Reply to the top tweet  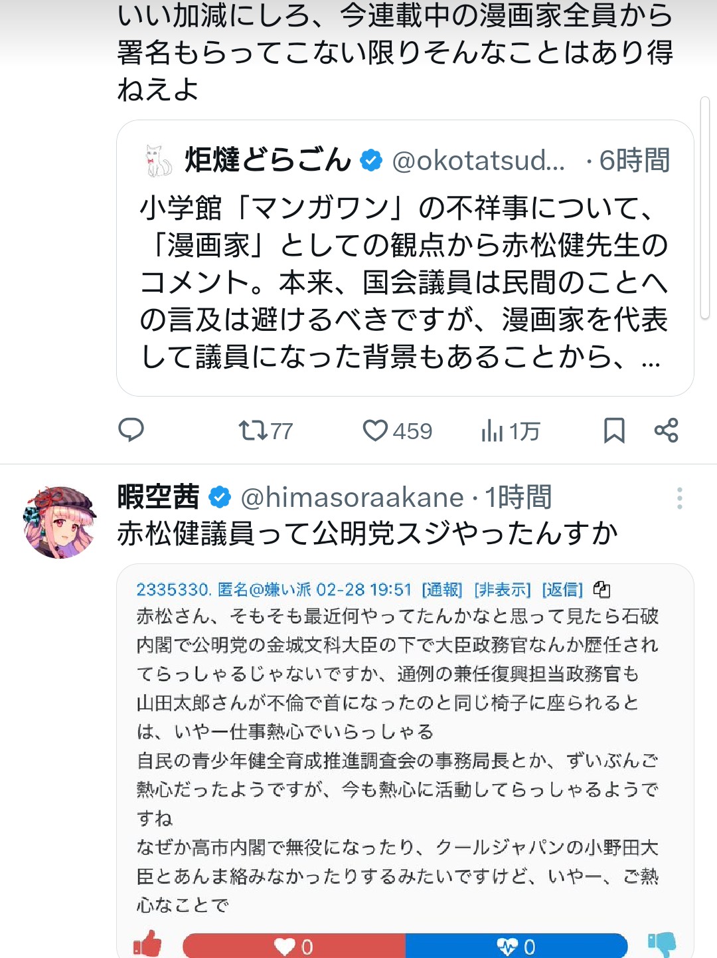tap(131, 430)
